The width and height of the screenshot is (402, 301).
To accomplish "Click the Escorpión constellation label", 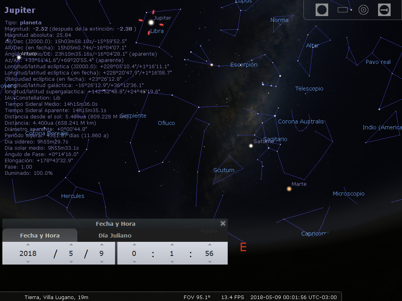I will pyautogui.click(x=244, y=65).
